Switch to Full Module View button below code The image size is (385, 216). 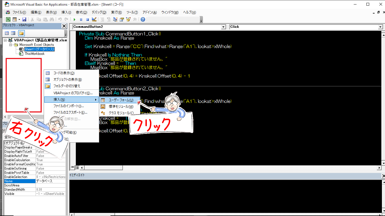(77, 168)
